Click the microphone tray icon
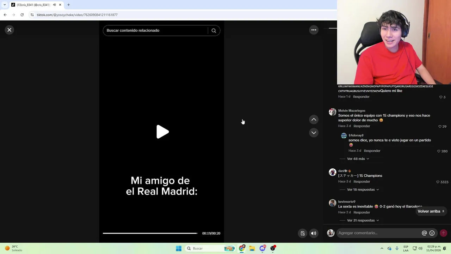The width and height of the screenshot is (451, 254). [x=397, y=248]
